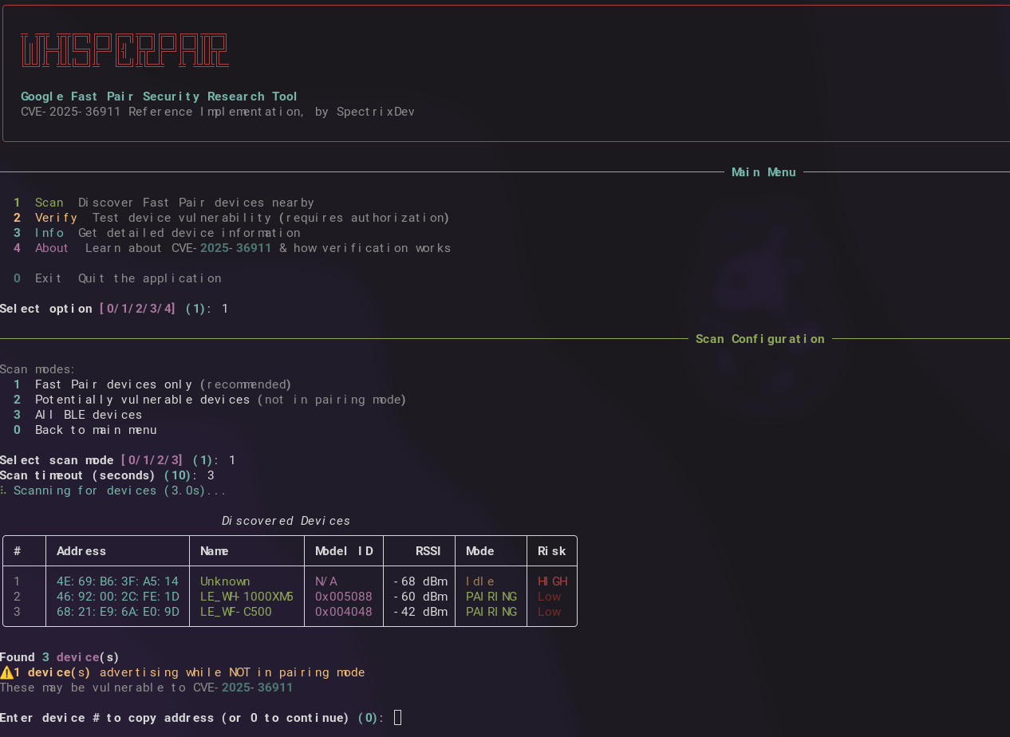Click the Scan option in Main Menu

[49, 202]
